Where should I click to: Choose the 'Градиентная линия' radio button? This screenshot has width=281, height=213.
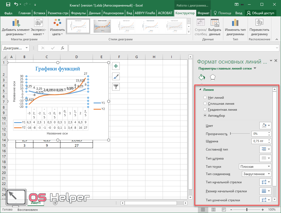pyautogui.click(x=205, y=110)
